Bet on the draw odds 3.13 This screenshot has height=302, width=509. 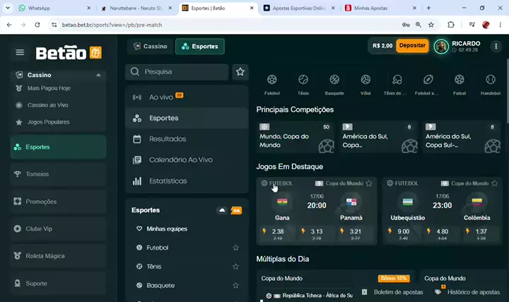tap(316, 234)
